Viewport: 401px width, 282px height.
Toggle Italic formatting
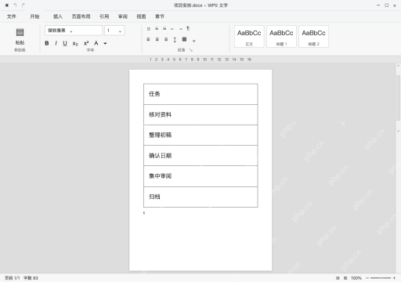point(56,43)
